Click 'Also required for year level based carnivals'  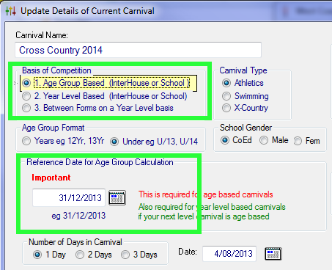[x=212, y=207]
